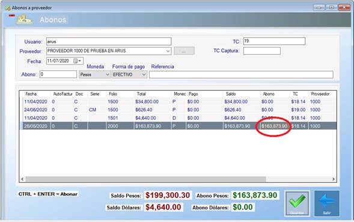Open the Moneda Pesos dropdown
354x222 pixels.
108,75
